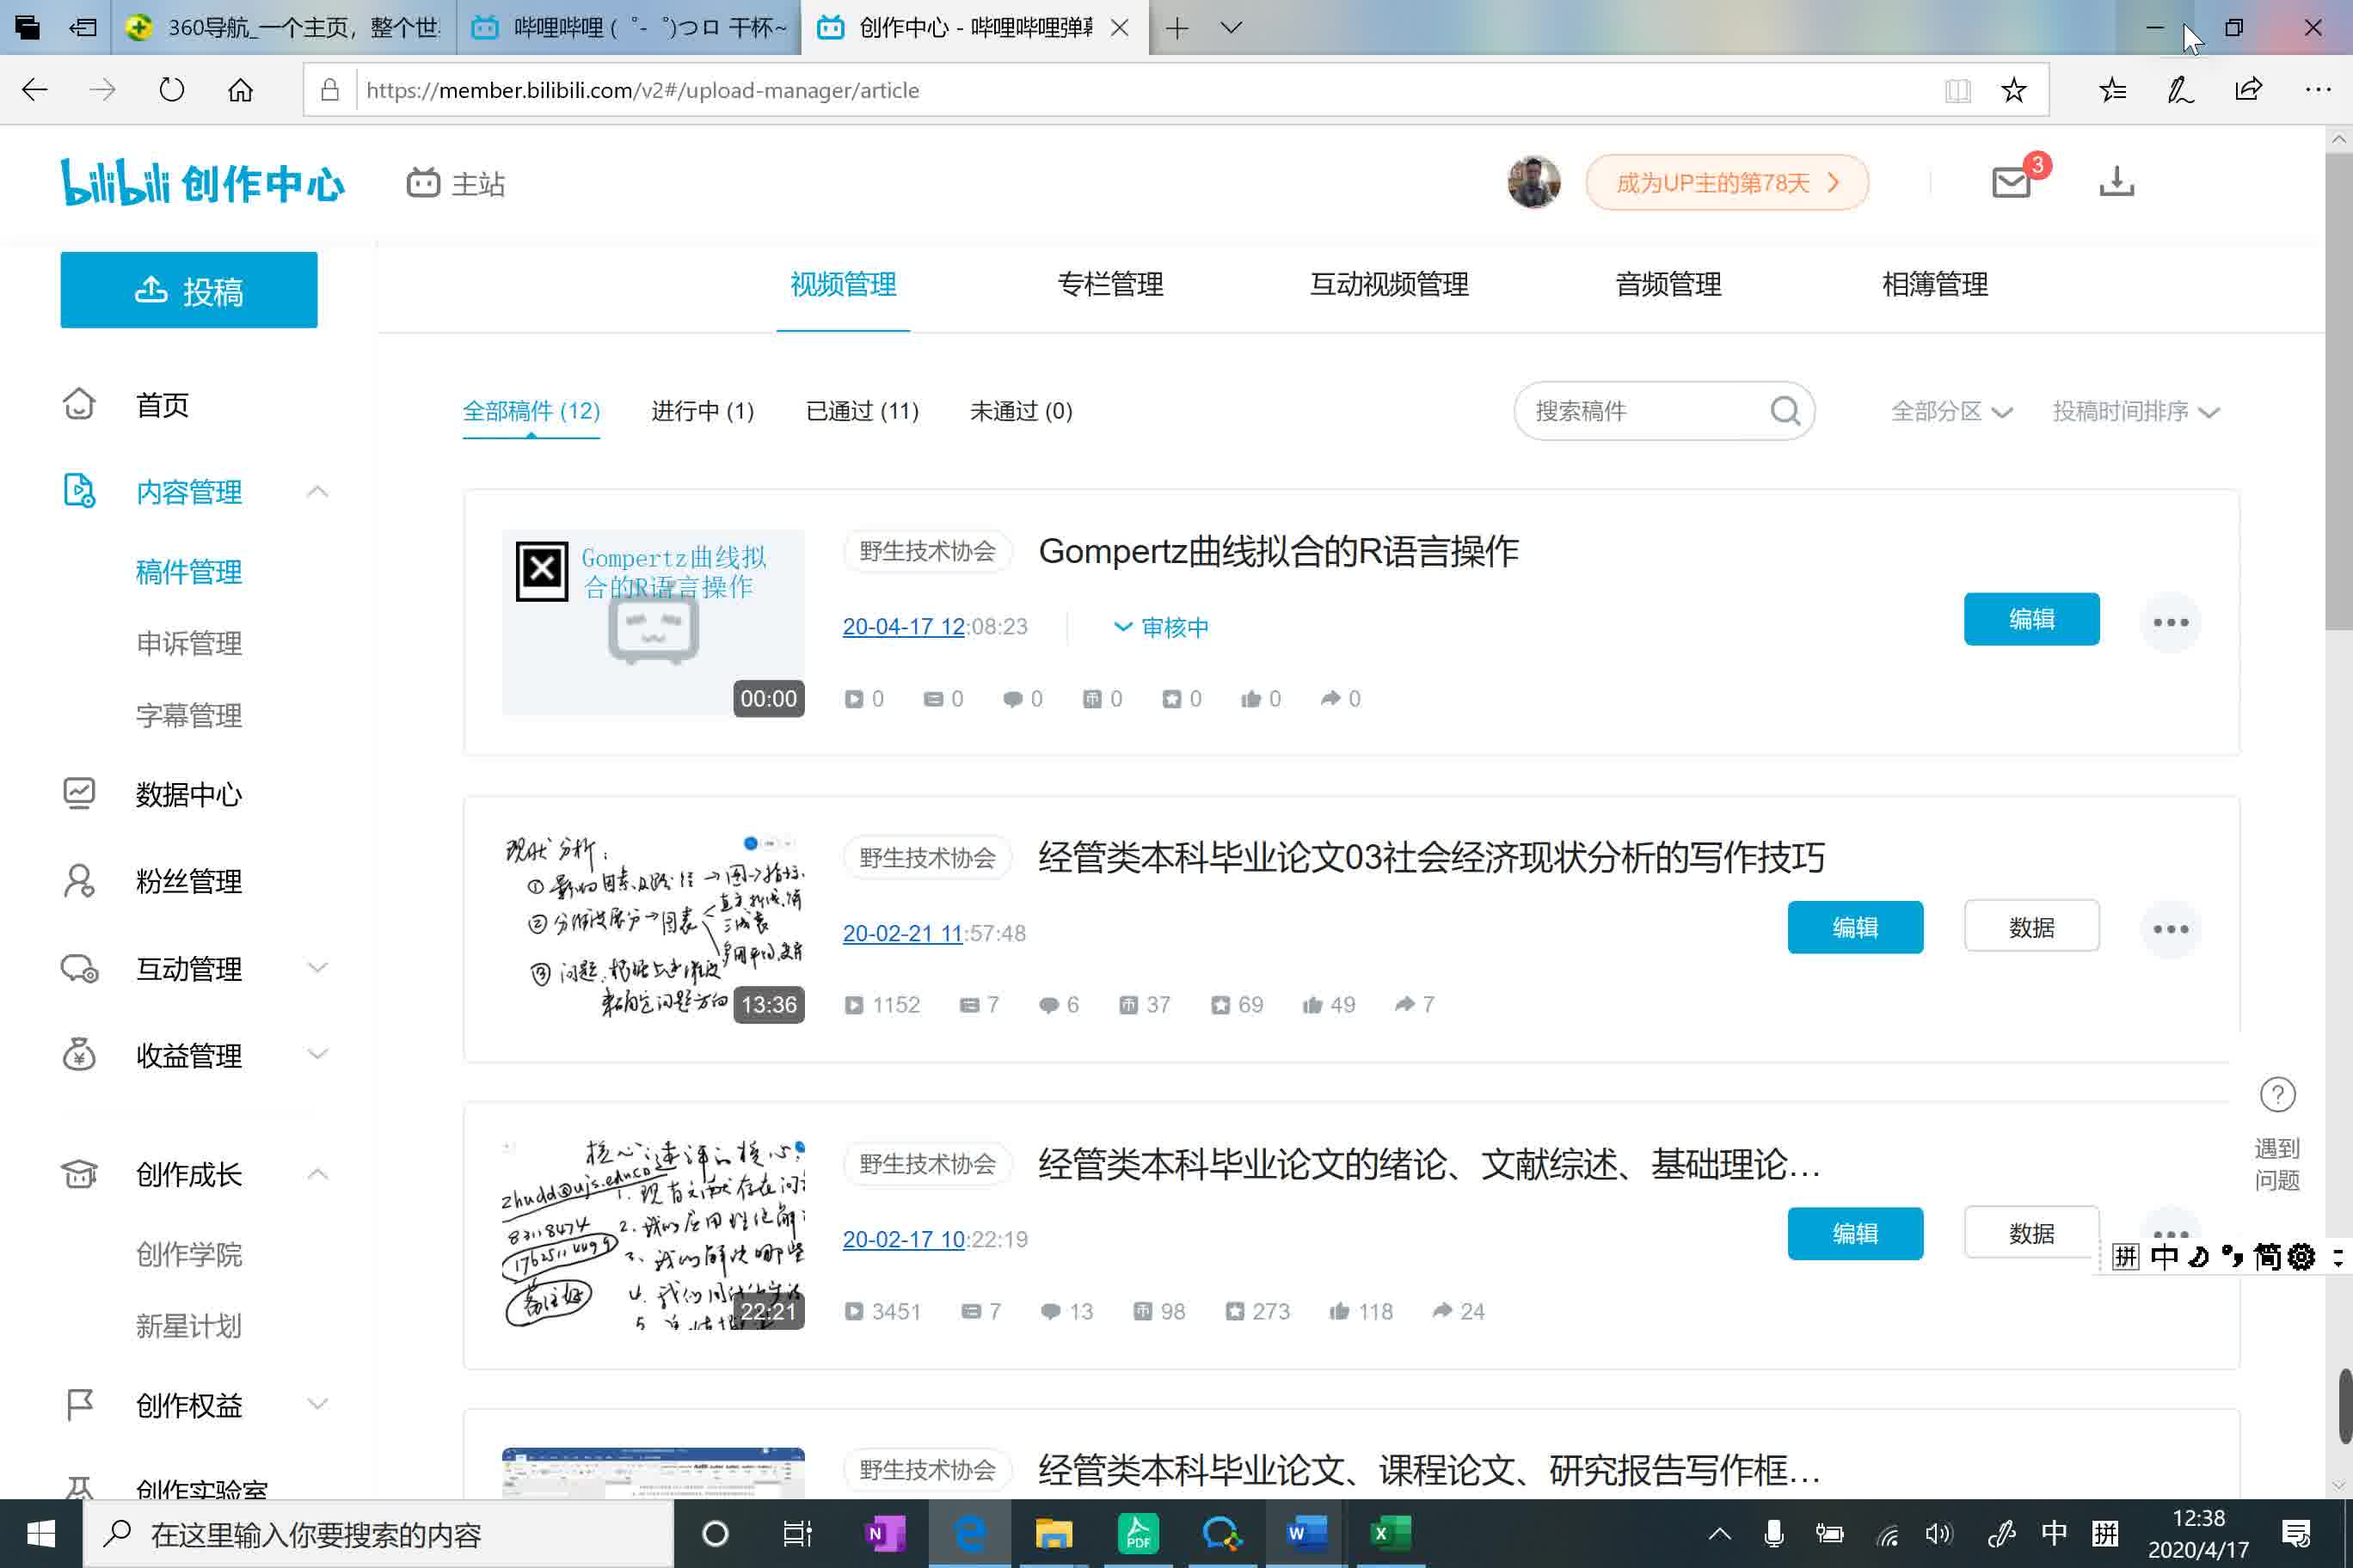The height and width of the screenshot is (1568, 2353).
Task: Select 已通过 approved filter toggle
Action: coord(862,409)
